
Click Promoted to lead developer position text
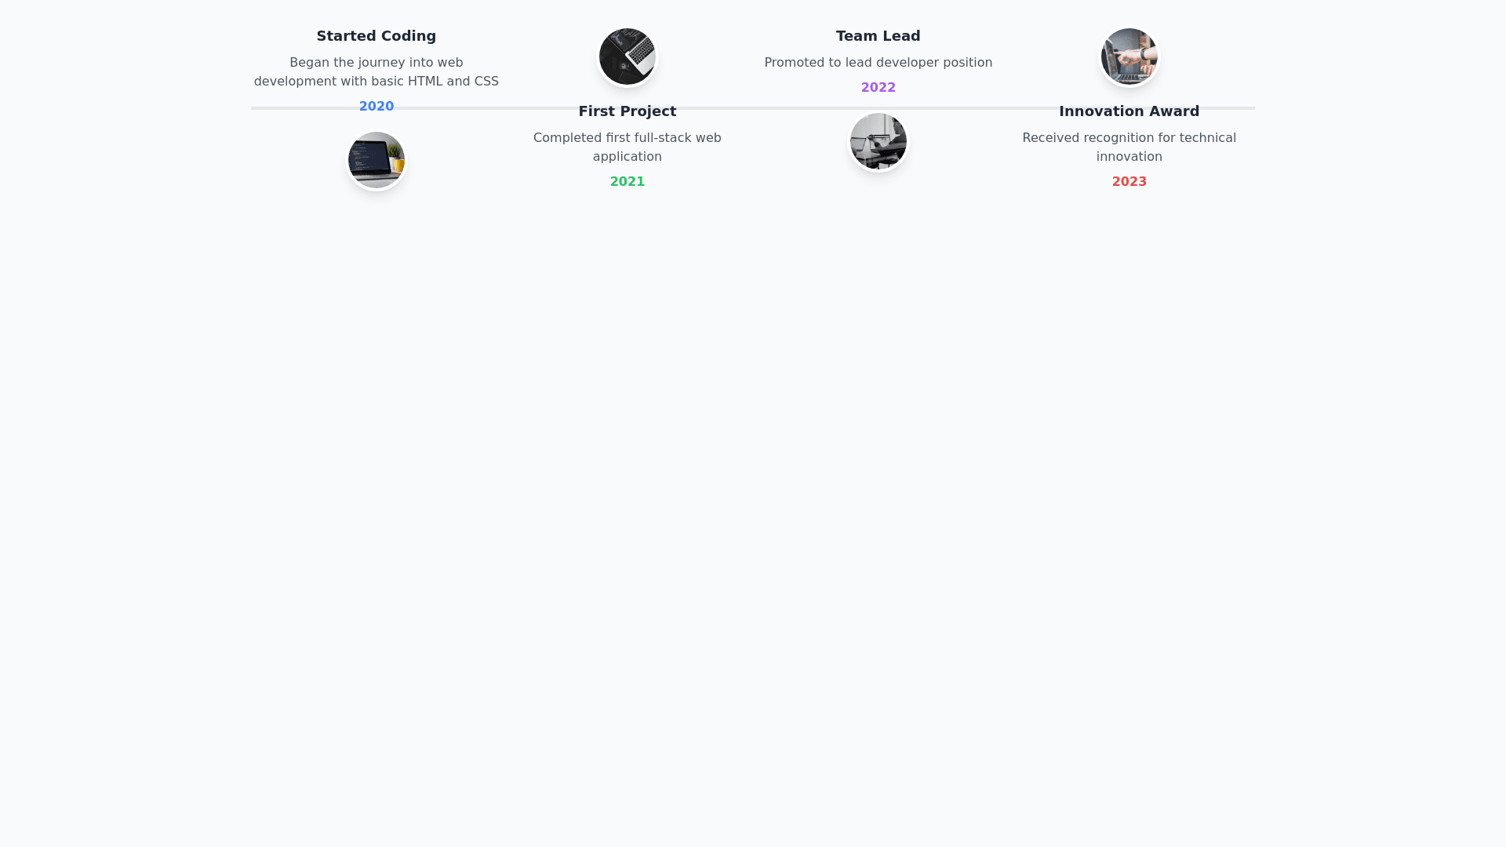(878, 63)
